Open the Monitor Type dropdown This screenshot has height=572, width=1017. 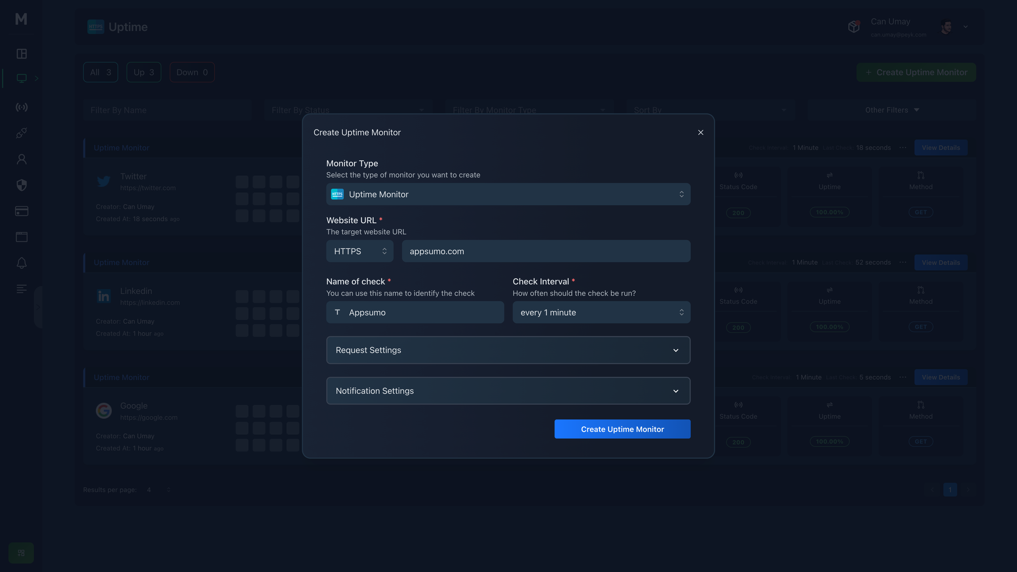tap(508, 194)
